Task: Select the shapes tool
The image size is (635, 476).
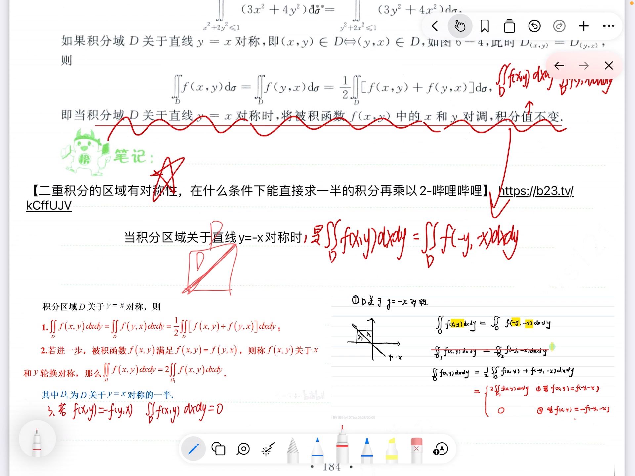Action: 218,449
